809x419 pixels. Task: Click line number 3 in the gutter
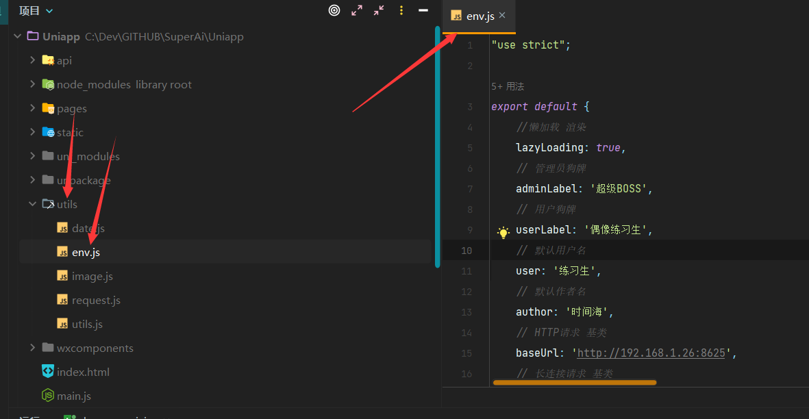click(469, 107)
